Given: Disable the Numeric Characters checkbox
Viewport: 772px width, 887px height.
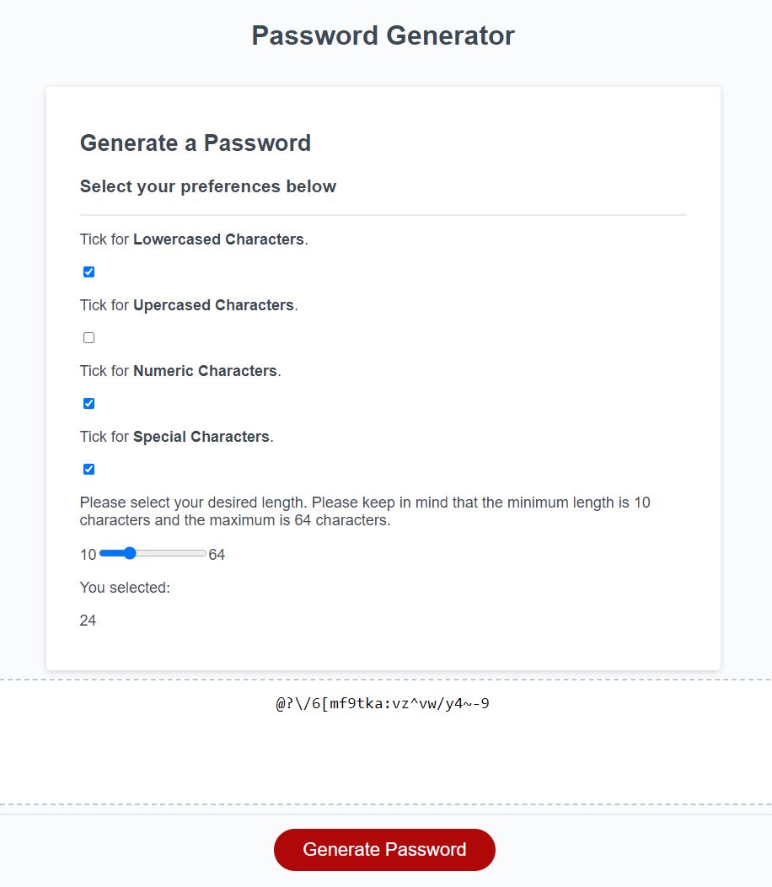Looking at the screenshot, I should tap(88, 403).
